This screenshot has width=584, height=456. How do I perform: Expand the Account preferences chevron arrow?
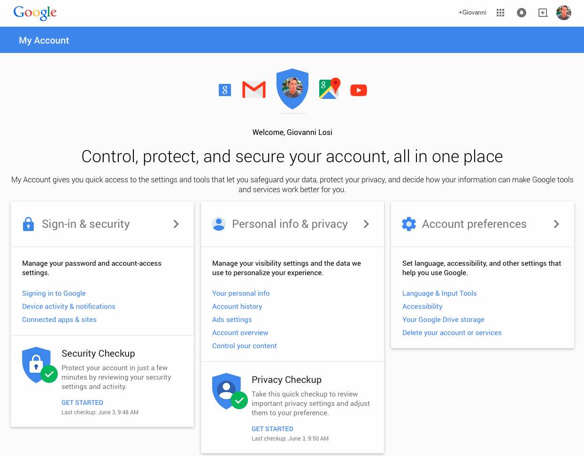point(556,224)
